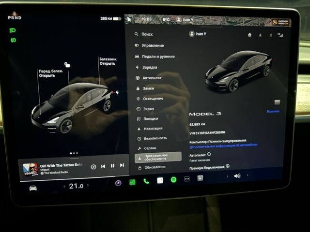Viewport: 310px width, 232px height.
Task: Tap the 19:03 clock in status bar
Action: pos(146,19)
